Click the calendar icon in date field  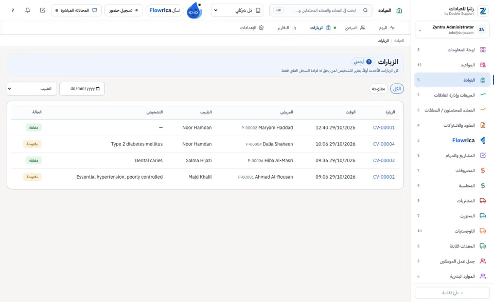pyautogui.click(x=98, y=88)
